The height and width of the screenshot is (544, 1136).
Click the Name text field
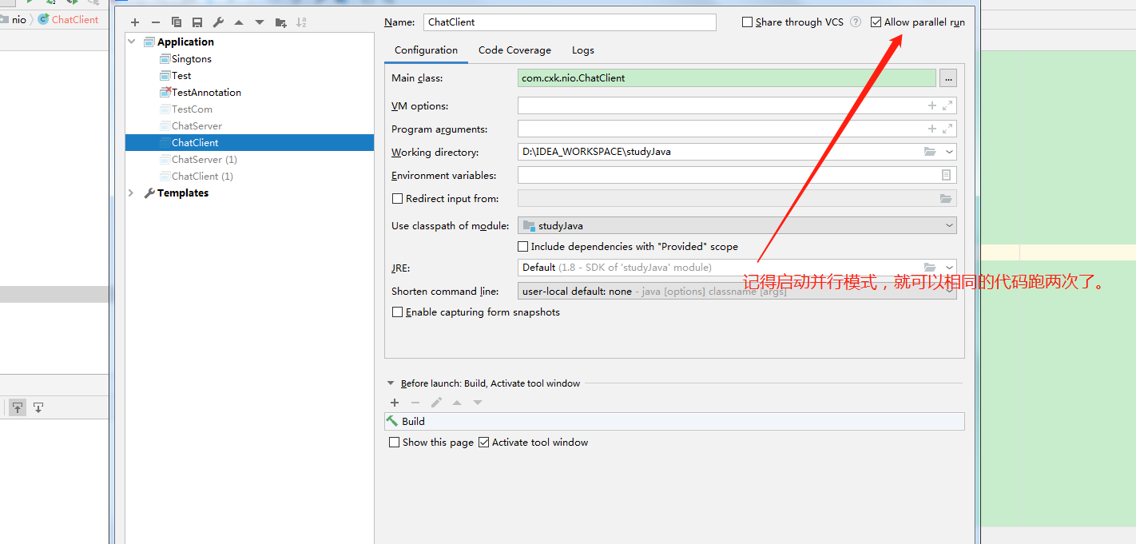pyautogui.click(x=570, y=22)
